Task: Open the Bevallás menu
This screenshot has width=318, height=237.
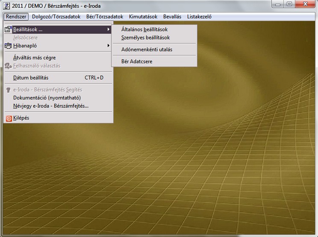Action: tap(172, 17)
